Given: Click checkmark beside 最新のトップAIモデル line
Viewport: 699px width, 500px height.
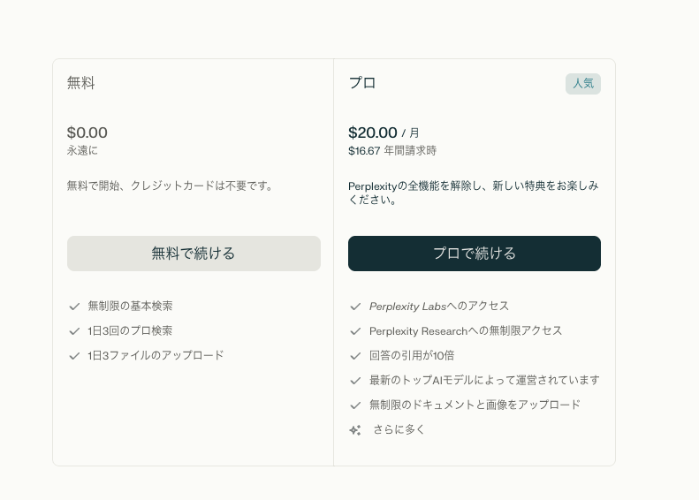Looking at the screenshot, I should click(x=355, y=381).
